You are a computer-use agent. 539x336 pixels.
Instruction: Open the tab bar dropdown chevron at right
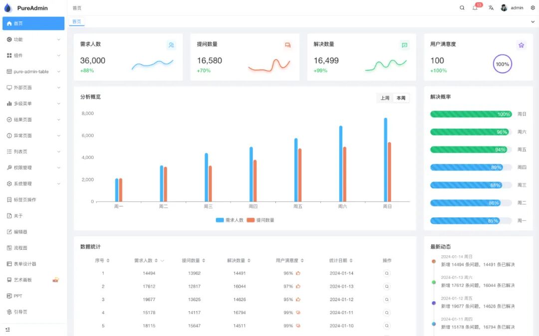click(x=533, y=21)
